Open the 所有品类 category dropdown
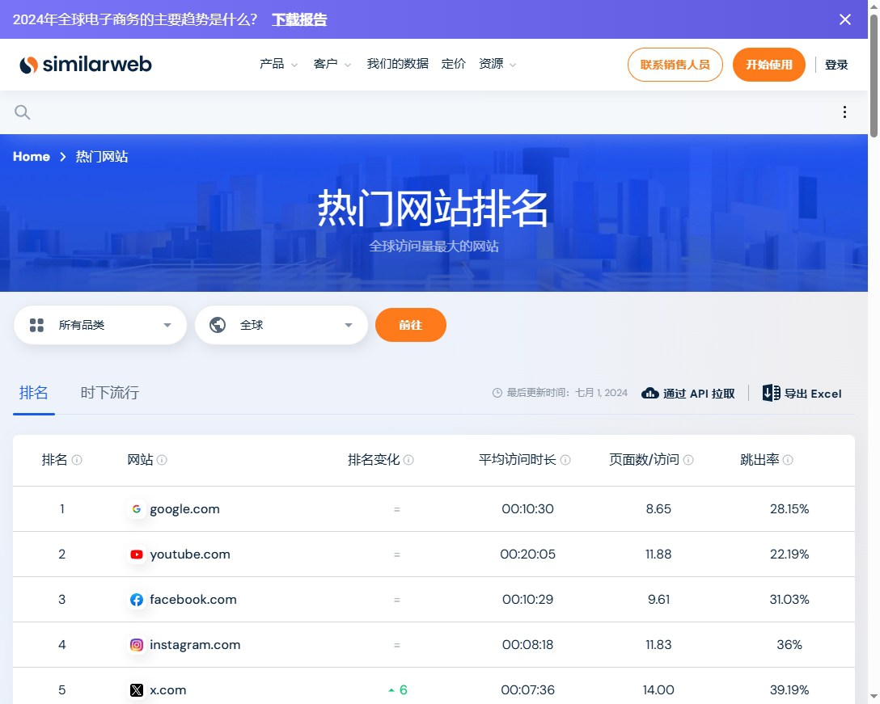The height and width of the screenshot is (704, 880). pos(100,326)
